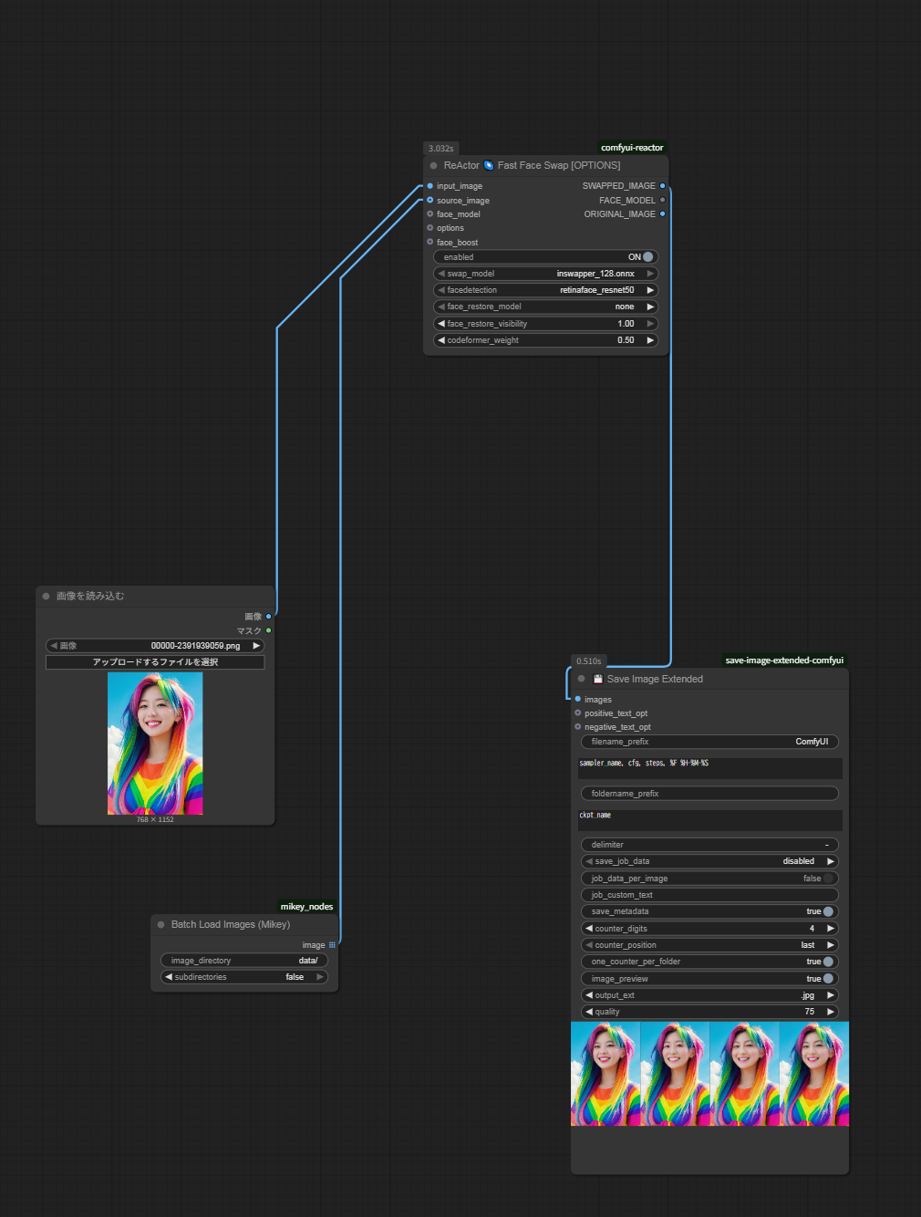
Task: Click the ReActor logo icon in node title
Action: point(489,166)
